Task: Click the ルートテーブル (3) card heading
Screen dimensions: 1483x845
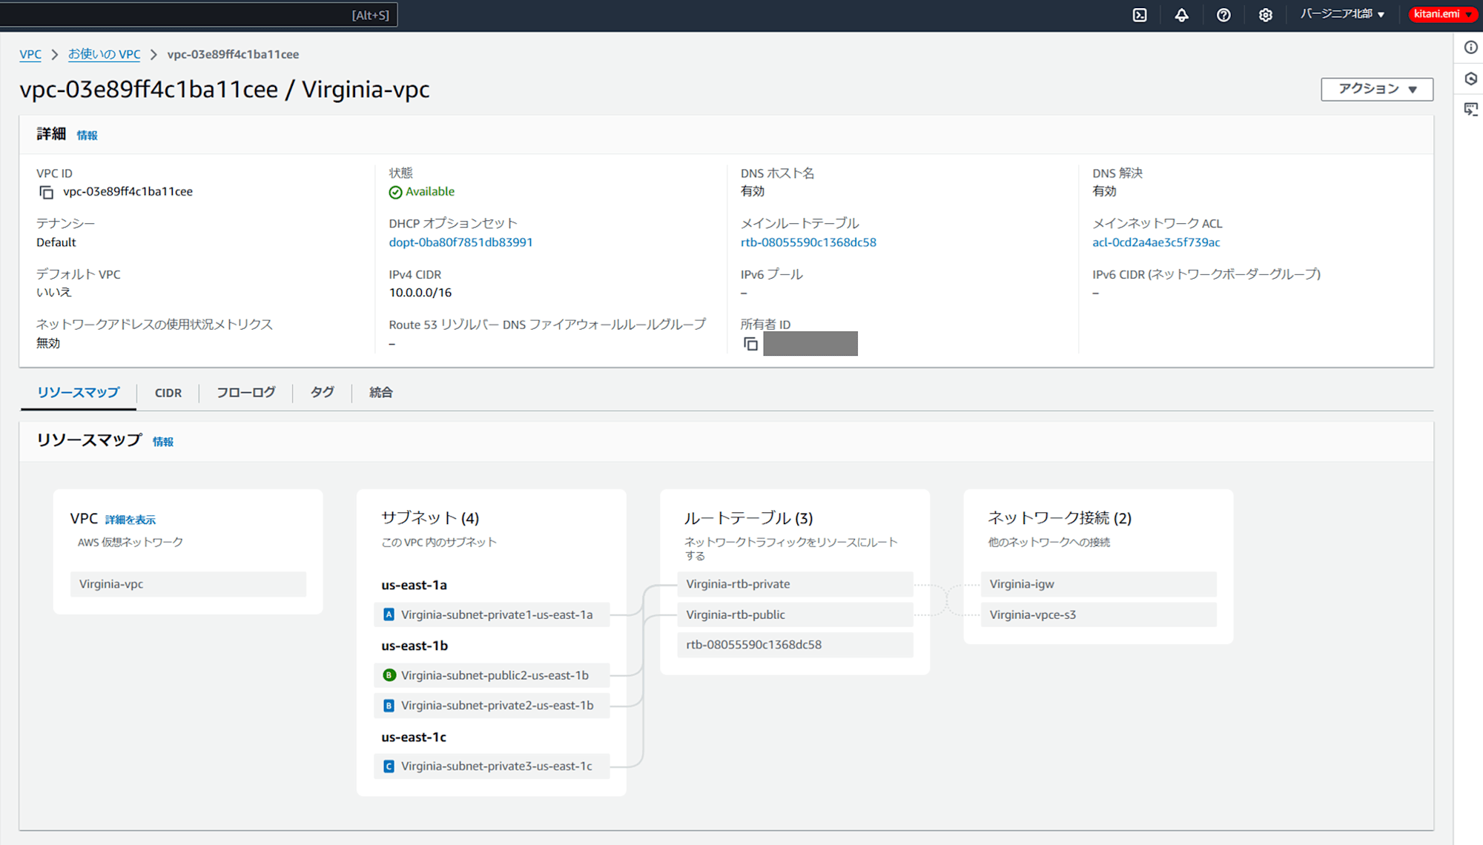Action: tap(748, 517)
